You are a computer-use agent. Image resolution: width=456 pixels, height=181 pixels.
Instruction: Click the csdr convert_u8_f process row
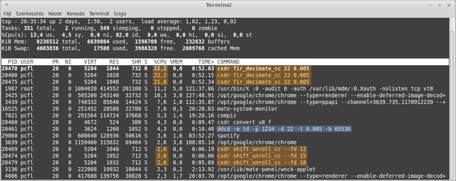point(224,122)
